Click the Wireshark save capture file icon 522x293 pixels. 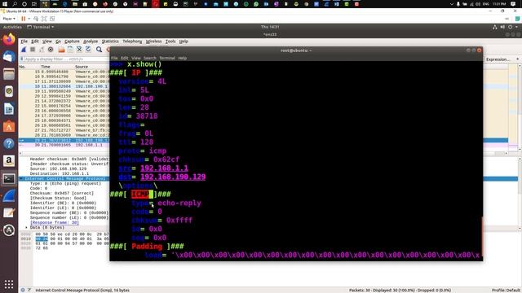tap(70, 50)
